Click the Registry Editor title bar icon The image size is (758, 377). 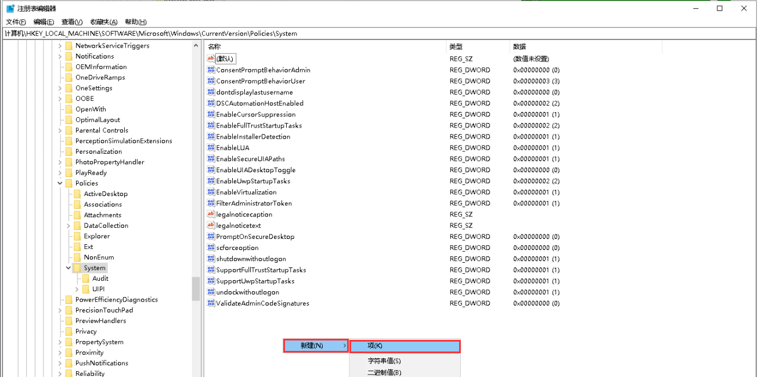[10, 9]
